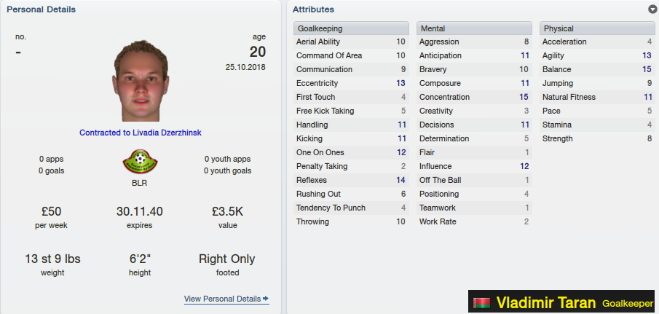Click the Reflexes attribute row
Viewport: 659px width, 314px height.
click(351, 180)
